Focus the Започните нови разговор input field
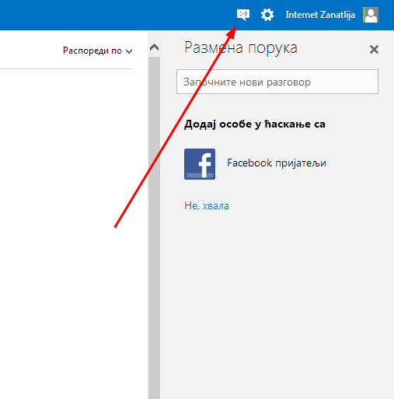 [277, 82]
